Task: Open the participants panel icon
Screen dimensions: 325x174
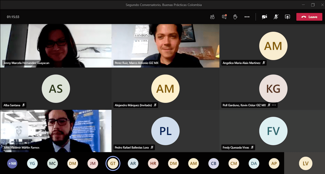Action: pos(212,17)
